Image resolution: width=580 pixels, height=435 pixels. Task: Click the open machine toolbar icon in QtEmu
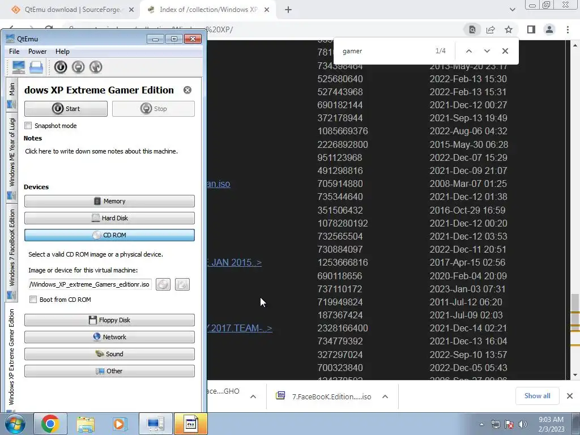click(36, 67)
